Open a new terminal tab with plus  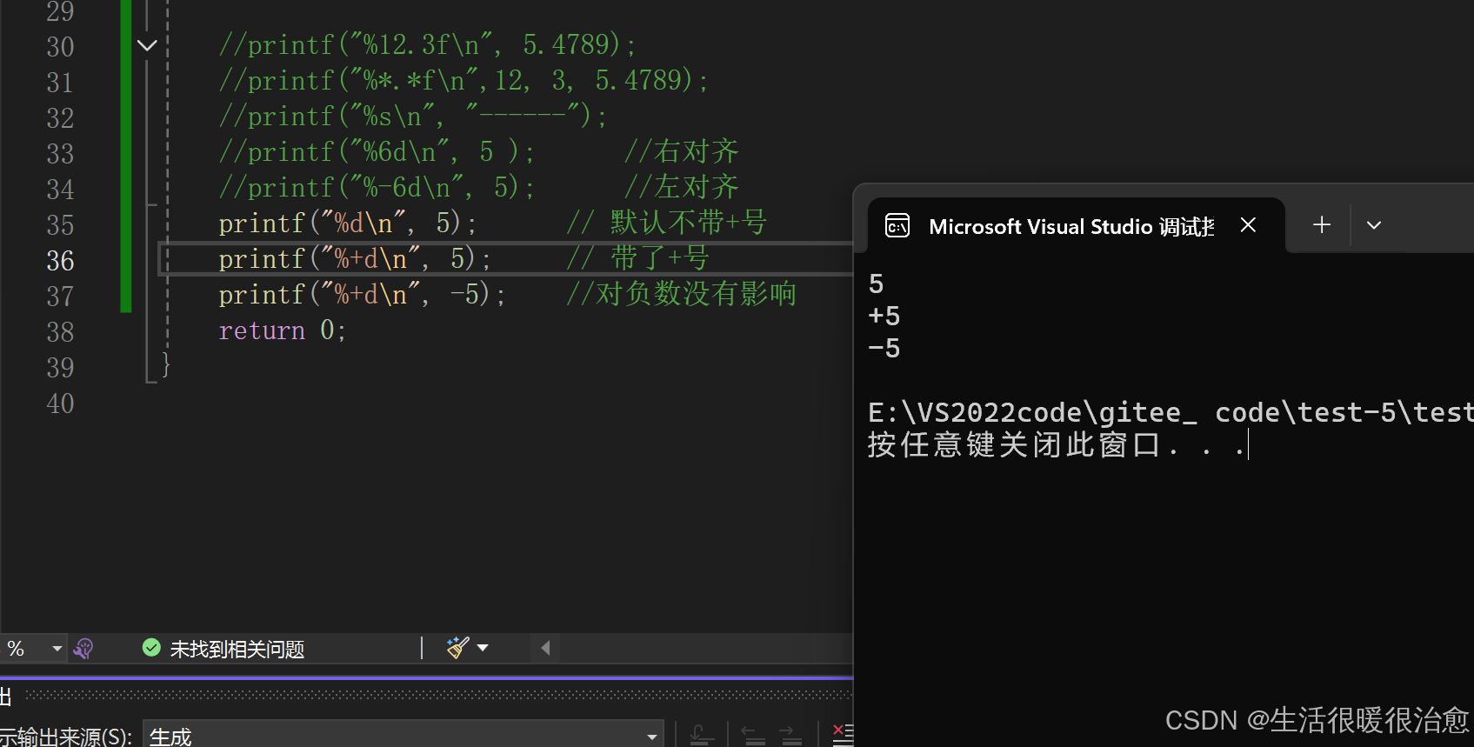1322,224
